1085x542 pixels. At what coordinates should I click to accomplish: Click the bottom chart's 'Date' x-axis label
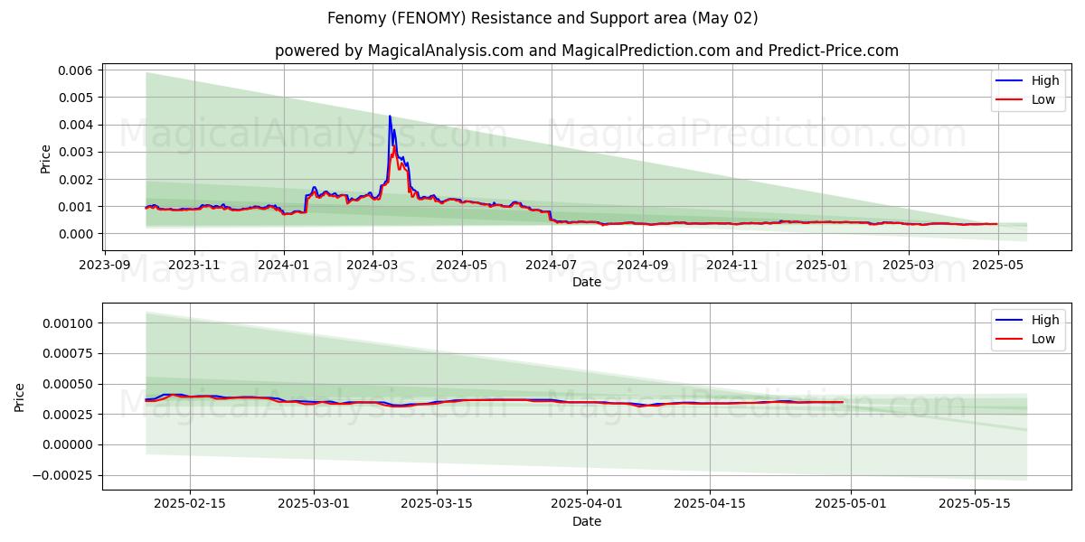point(587,521)
